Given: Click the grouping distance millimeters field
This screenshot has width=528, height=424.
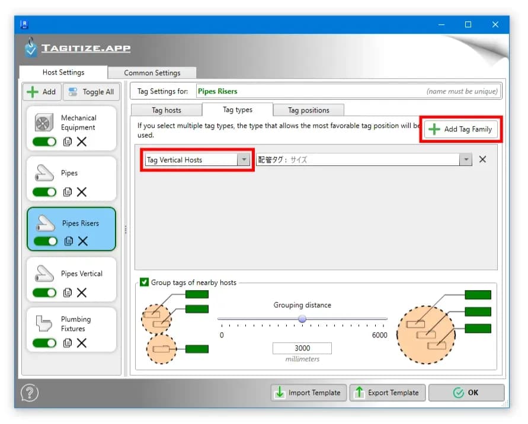Looking at the screenshot, I should click(x=302, y=348).
